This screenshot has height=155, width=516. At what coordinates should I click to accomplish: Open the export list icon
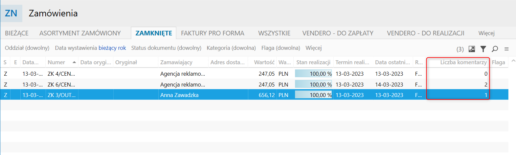click(x=472, y=49)
